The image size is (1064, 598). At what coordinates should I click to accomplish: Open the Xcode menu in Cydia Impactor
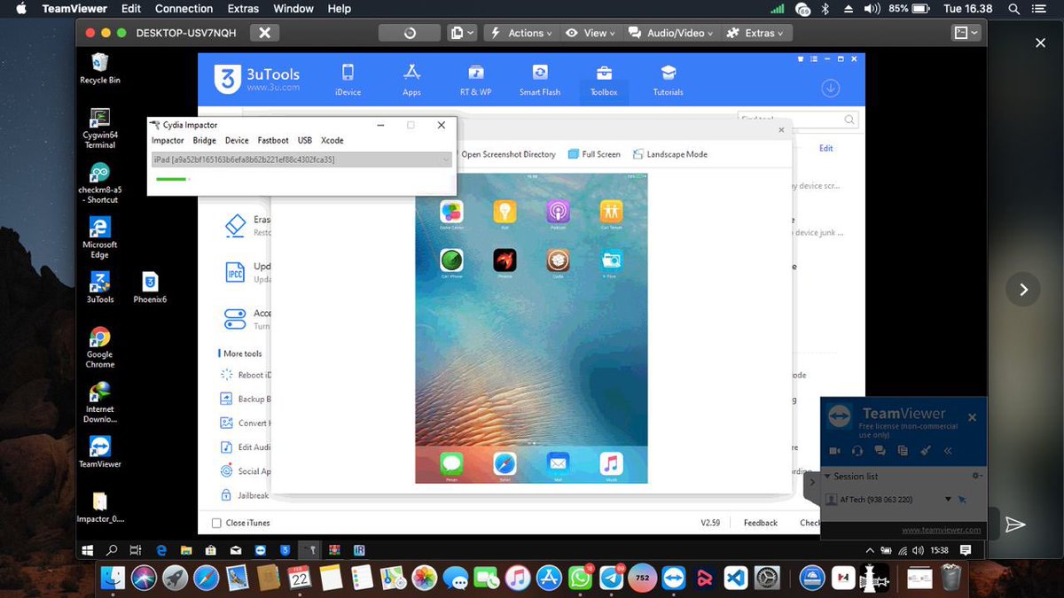pyautogui.click(x=332, y=140)
